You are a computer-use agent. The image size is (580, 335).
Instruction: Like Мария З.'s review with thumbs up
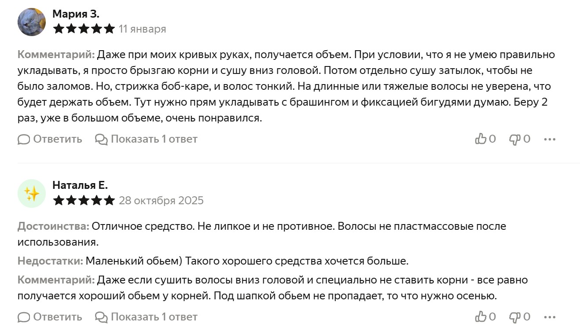tap(481, 139)
